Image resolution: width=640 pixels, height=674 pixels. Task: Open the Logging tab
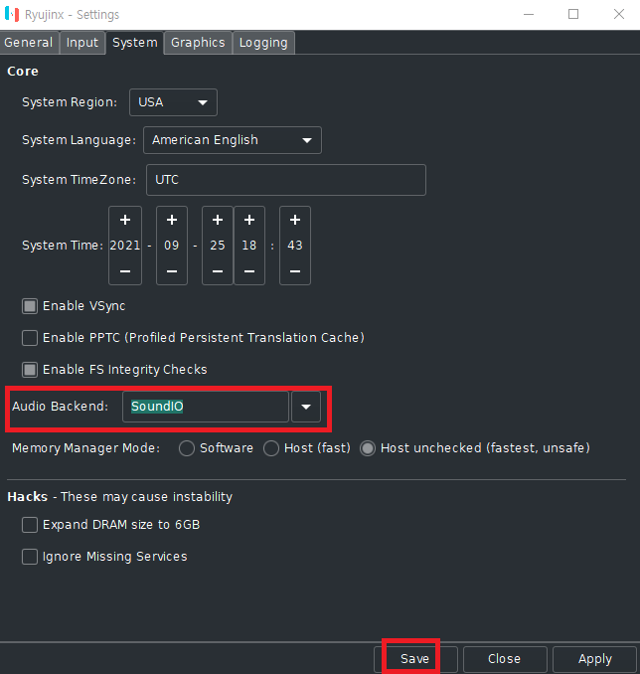(x=263, y=43)
